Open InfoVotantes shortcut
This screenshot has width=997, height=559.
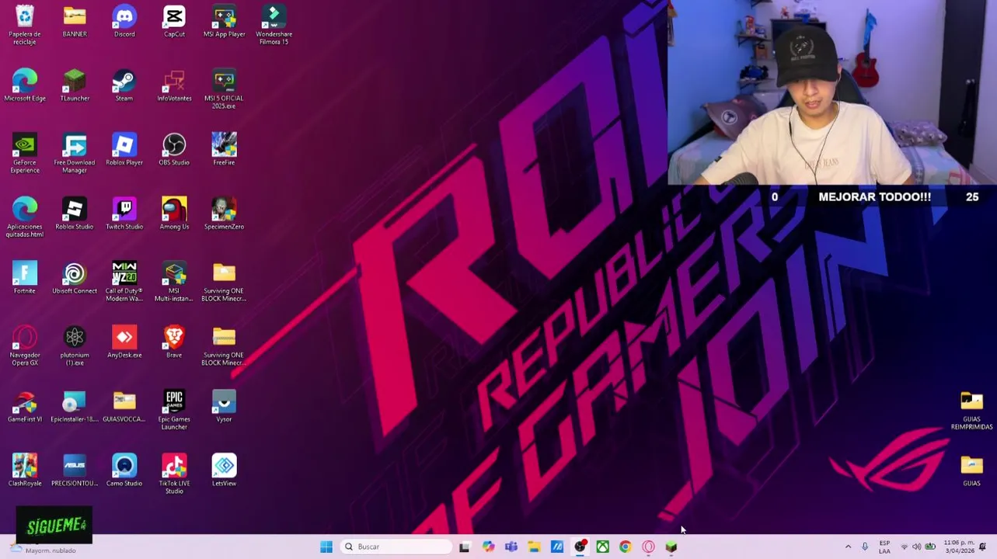point(174,85)
